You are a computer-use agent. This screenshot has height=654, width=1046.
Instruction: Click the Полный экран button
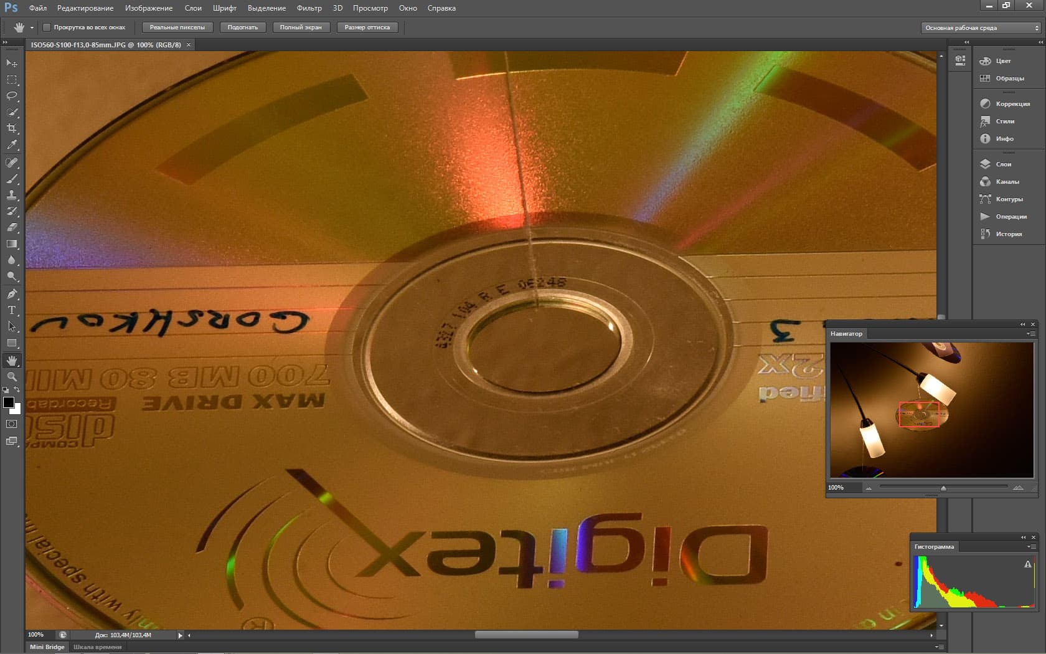click(301, 27)
